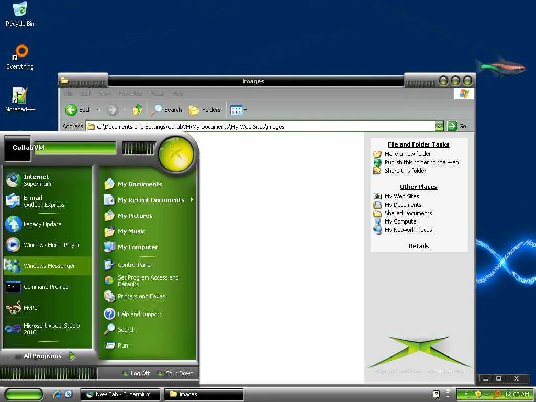Expand My Recent Documents submenu
Image resolution: width=536 pixels, height=402 pixels.
[x=148, y=200]
